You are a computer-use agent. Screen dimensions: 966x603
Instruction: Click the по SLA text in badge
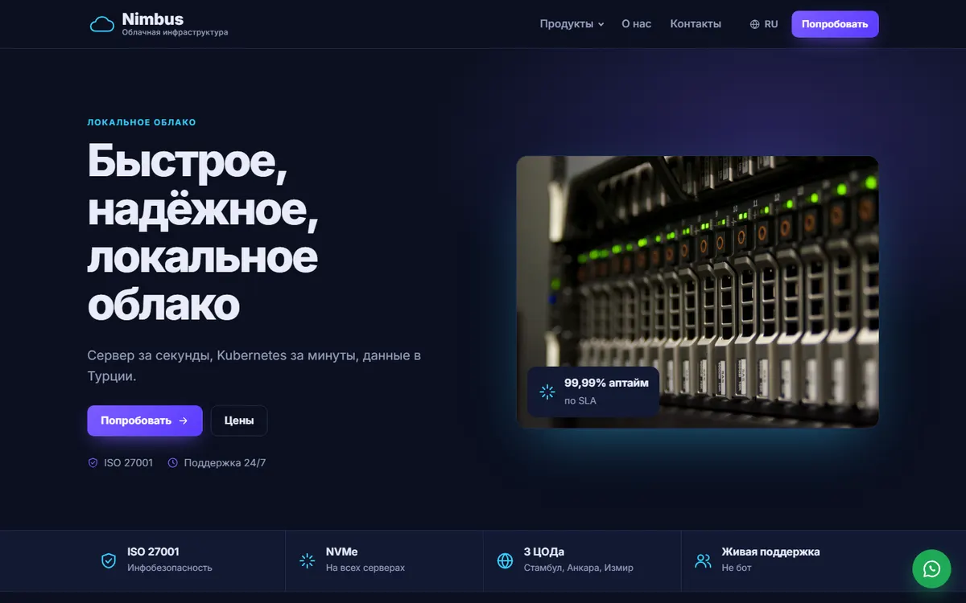(x=580, y=400)
